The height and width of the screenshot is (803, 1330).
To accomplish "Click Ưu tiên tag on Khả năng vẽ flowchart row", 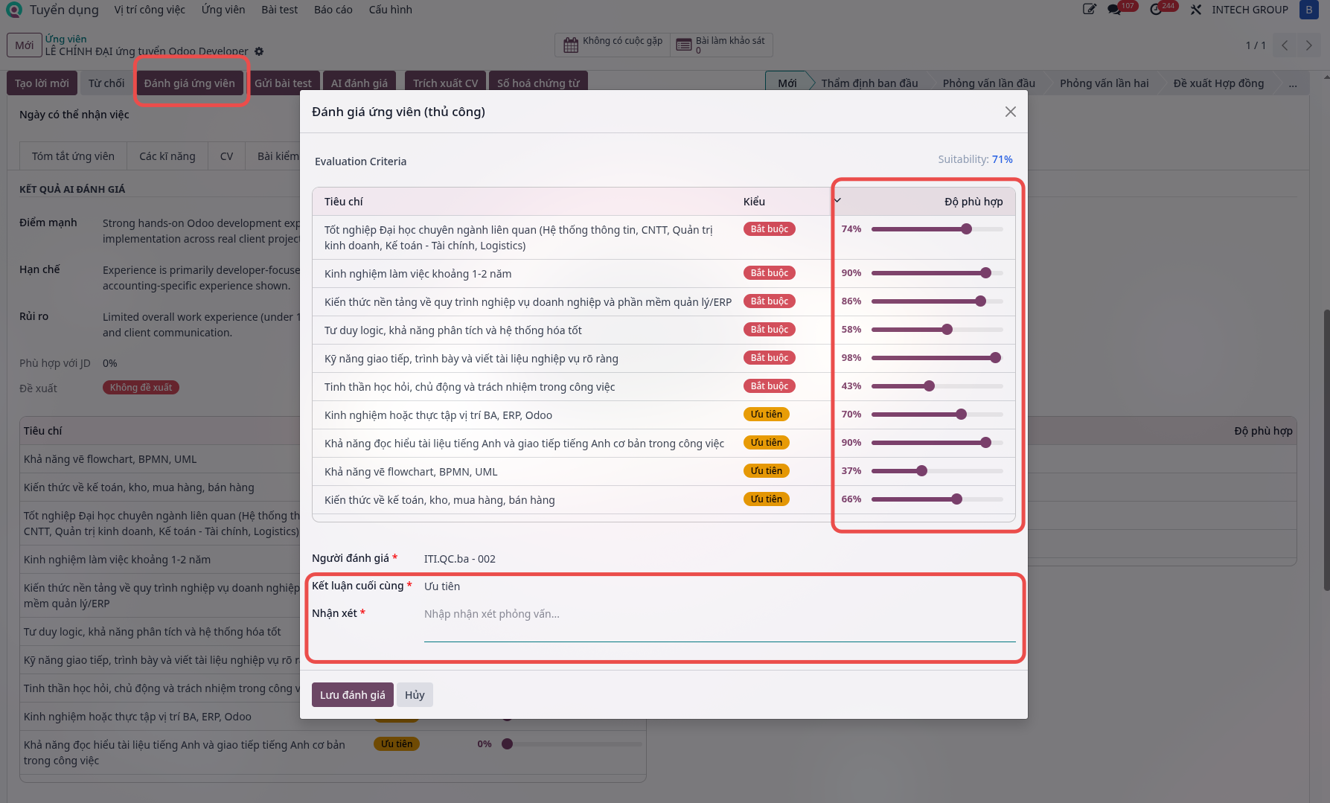I will pos(766,471).
